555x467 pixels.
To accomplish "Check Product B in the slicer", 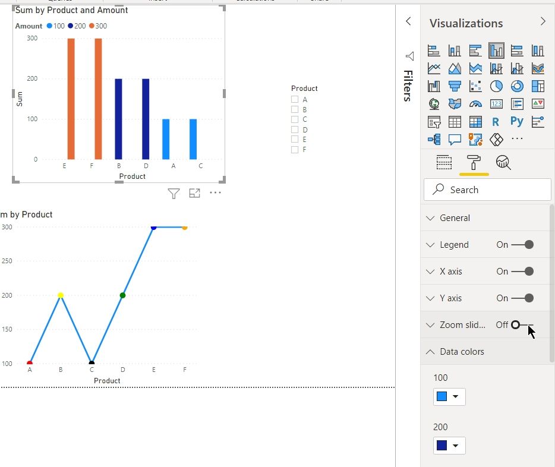I will point(295,109).
